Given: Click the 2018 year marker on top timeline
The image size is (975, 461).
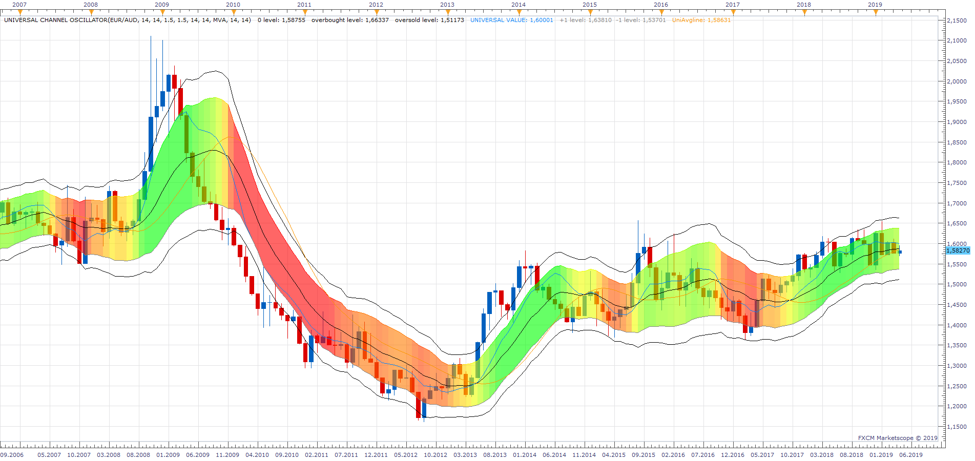Looking at the screenshot, I should click(x=804, y=5).
